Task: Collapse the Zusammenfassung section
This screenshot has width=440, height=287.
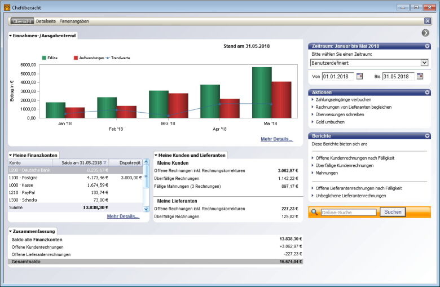Action: pos(10,231)
